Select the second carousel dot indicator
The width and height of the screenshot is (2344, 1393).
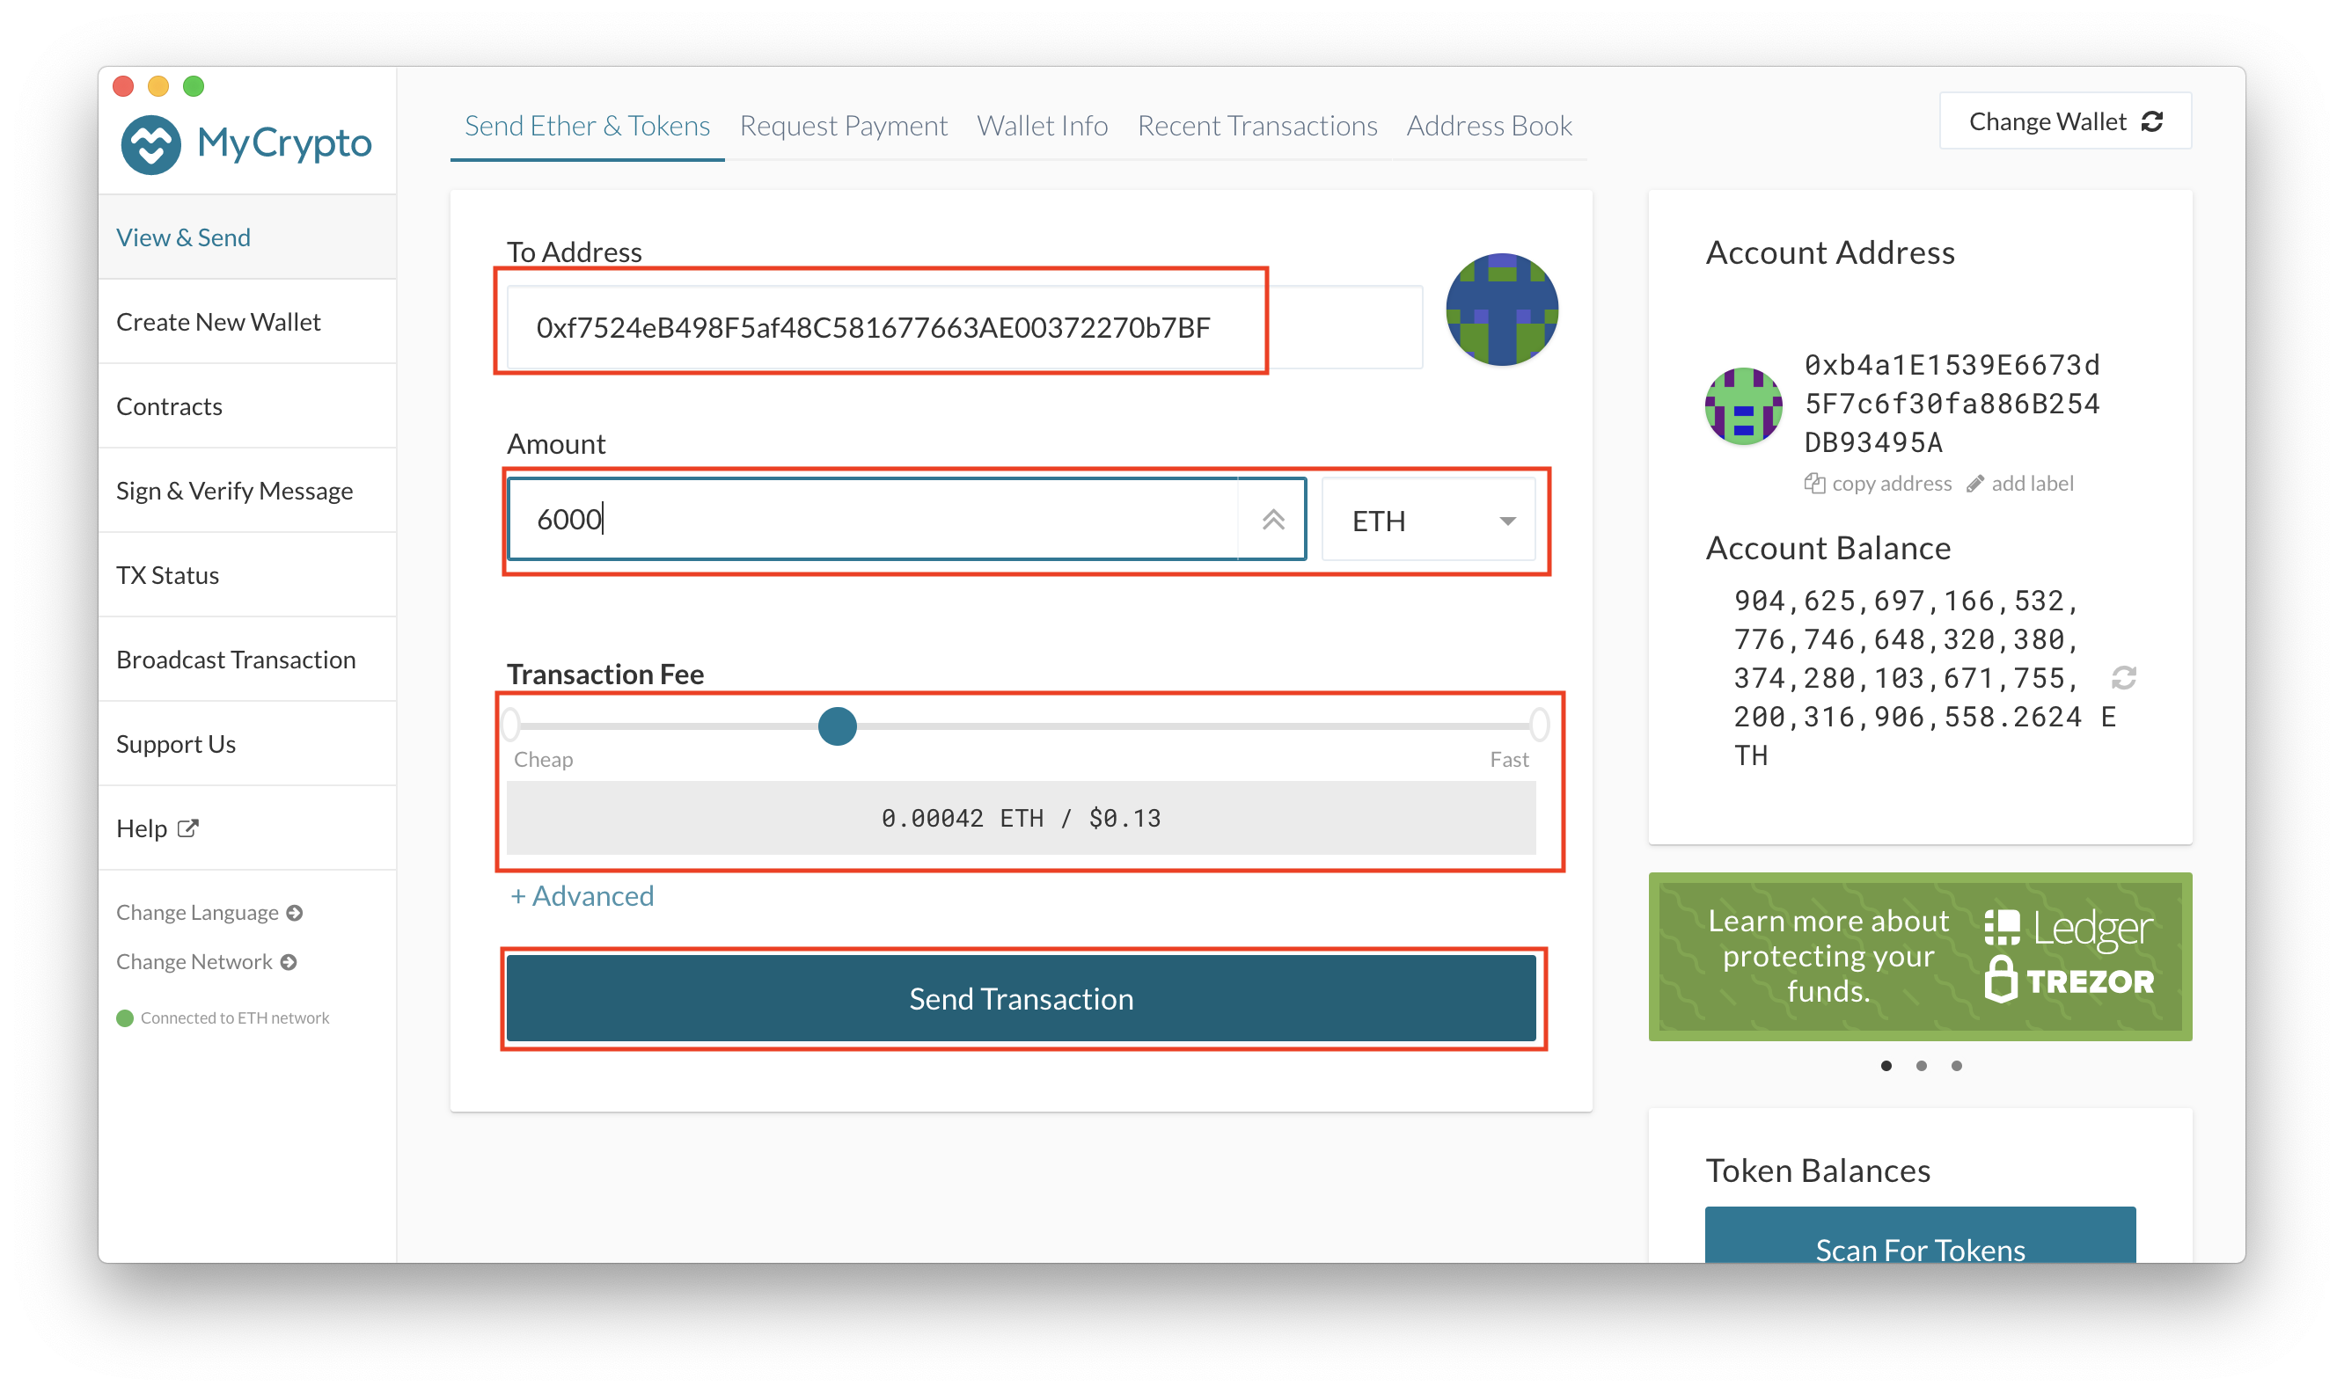tap(1922, 1065)
